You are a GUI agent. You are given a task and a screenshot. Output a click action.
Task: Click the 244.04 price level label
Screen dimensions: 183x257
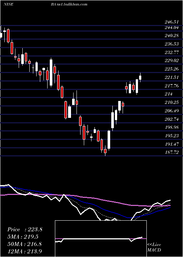click(171, 28)
